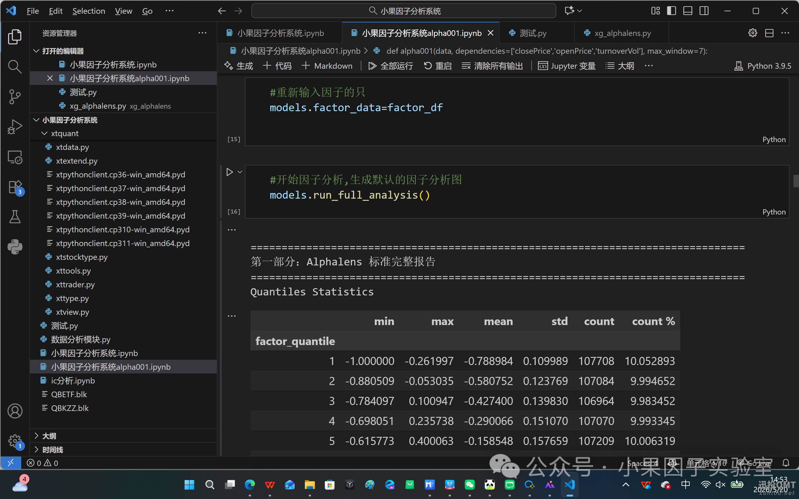Image resolution: width=799 pixels, height=499 pixels.
Task: Show hidden menu bar items via ellipsis
Action: click(169, 11)
